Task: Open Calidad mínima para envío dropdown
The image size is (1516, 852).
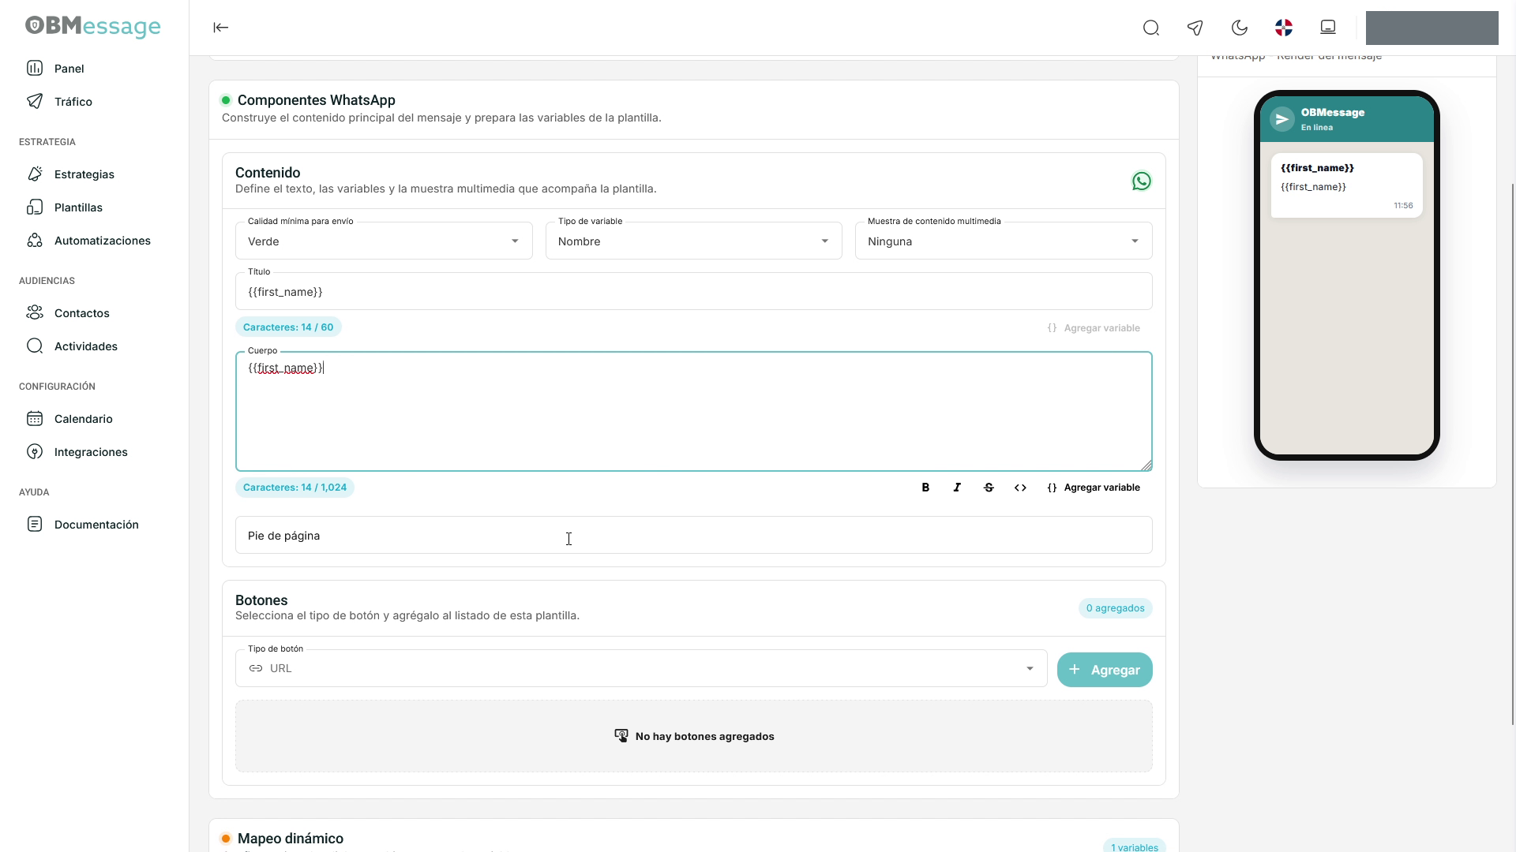Action: click(x=384, y=241)
